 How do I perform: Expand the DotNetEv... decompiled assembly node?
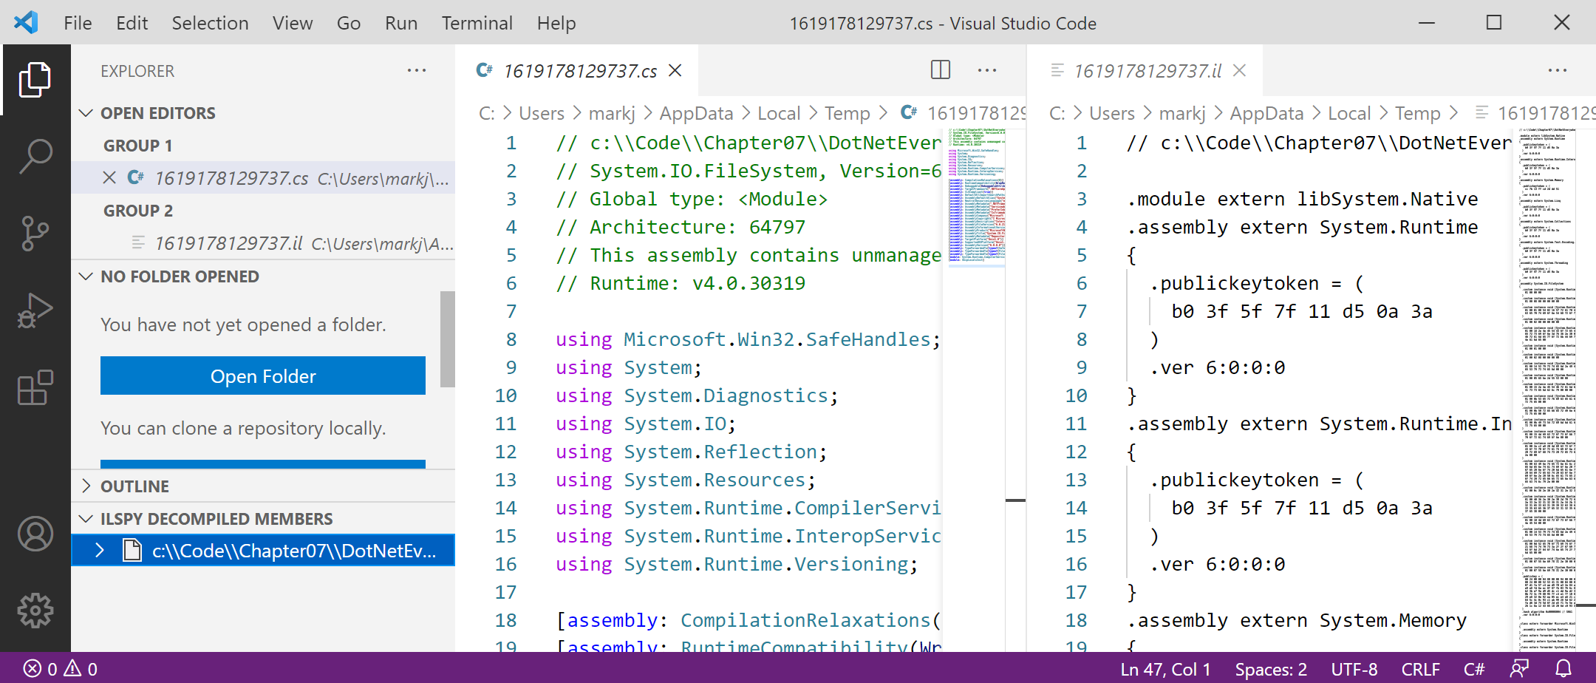coord(100,551)
